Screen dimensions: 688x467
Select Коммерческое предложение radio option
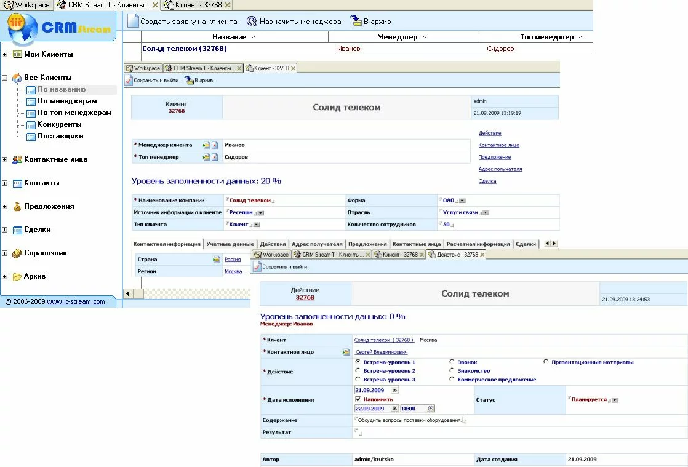pos(452,380)
